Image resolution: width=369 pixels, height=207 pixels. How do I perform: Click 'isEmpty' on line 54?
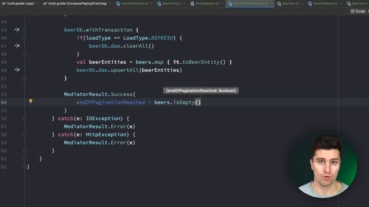184,102
